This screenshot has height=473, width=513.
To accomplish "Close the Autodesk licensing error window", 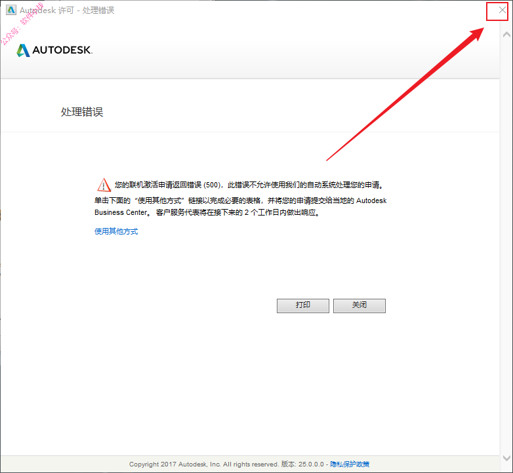I will tap(502, 10).
